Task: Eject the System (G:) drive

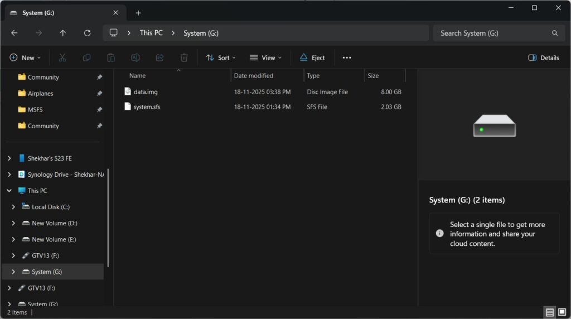Action: (x=312, y=57)
